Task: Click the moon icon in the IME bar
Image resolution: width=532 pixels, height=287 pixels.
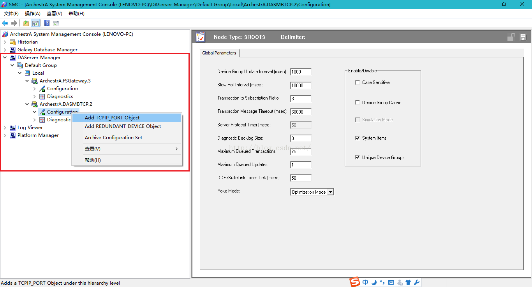Action: coord(374,283)
